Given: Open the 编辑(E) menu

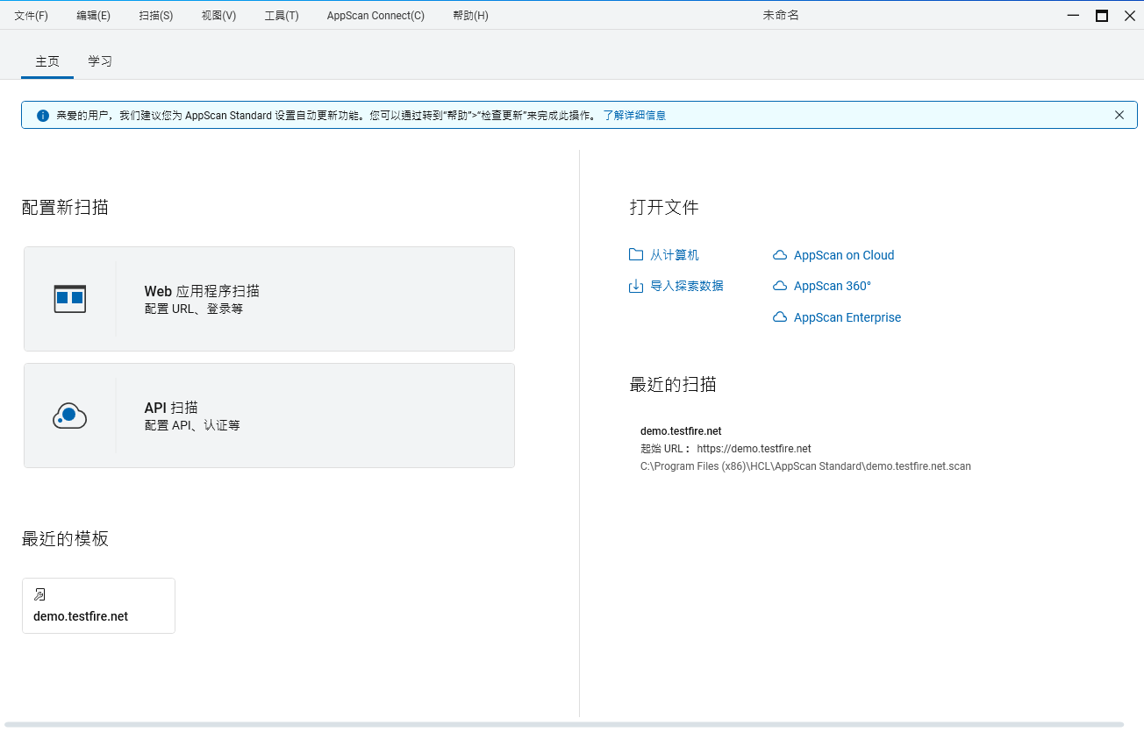Looking at the screenshot, I should (x=93, y=16).
